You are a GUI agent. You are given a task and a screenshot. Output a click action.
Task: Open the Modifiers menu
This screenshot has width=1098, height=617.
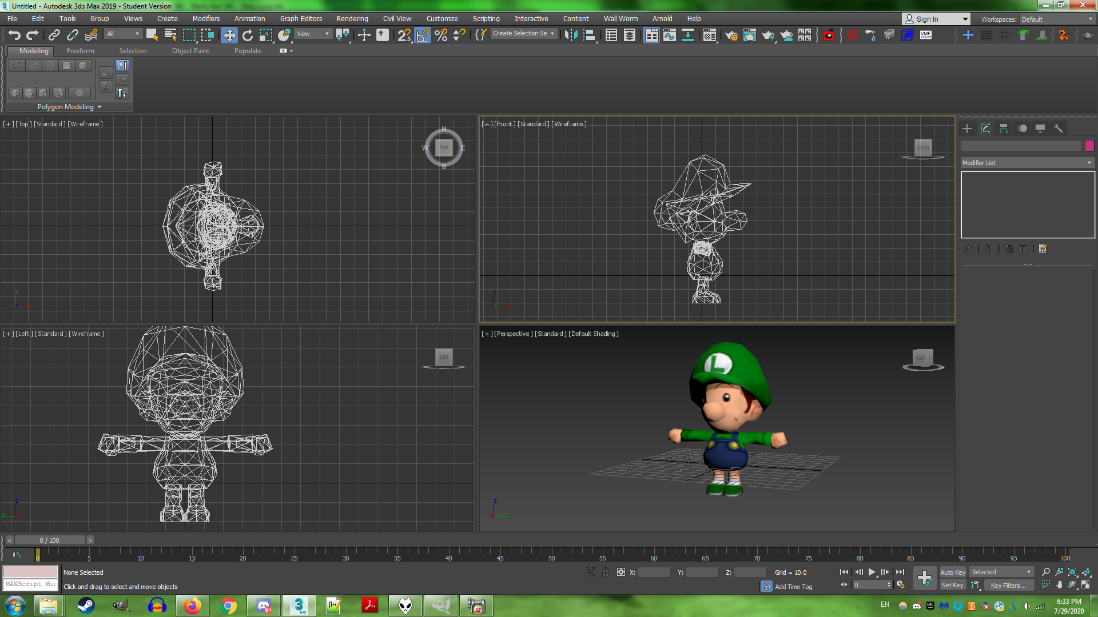pyautogui.click(x=206, y=19)
